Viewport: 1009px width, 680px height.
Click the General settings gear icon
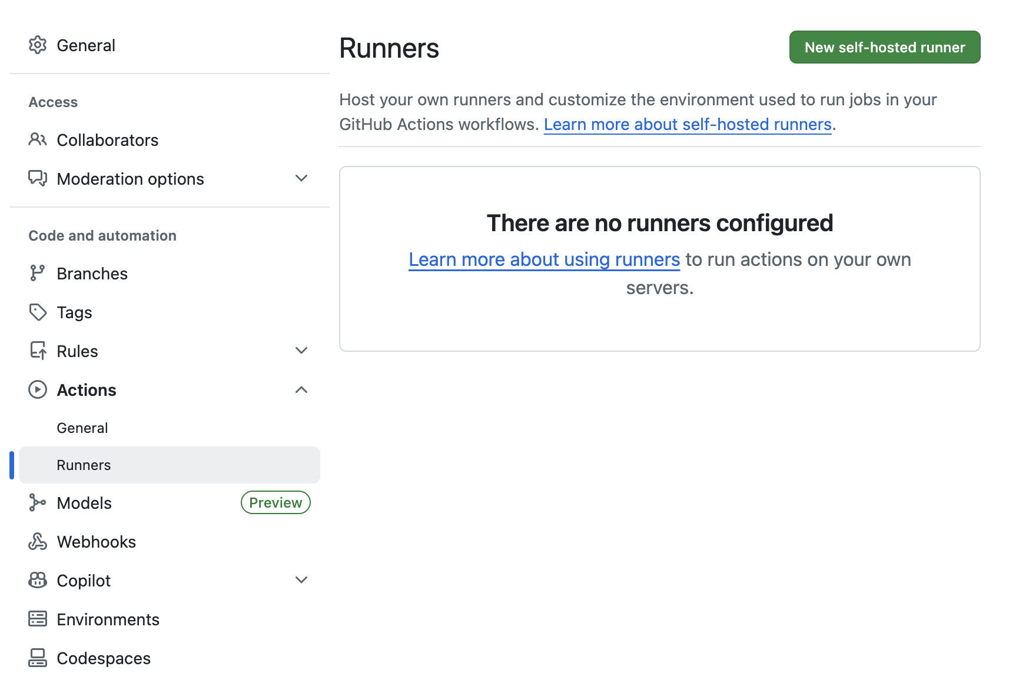(x=38, y=45)
